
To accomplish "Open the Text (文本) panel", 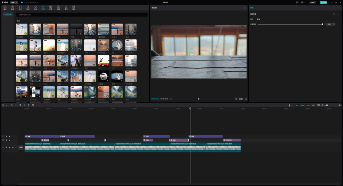I will pos(20,7).
